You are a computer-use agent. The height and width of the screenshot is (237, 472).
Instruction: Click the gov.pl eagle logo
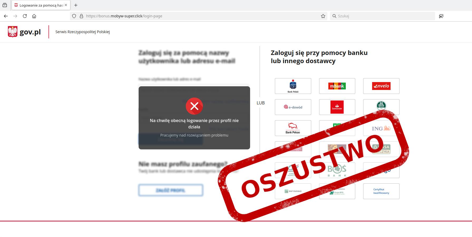[12, 32]
